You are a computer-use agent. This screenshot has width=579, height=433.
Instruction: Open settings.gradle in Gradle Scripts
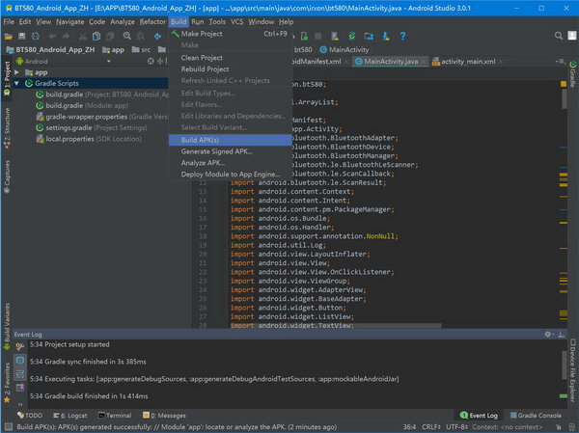[91, 127]
